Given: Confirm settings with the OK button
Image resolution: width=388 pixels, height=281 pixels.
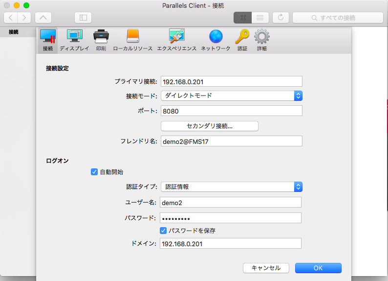Looking at the screenshot, I should (318, 268).
